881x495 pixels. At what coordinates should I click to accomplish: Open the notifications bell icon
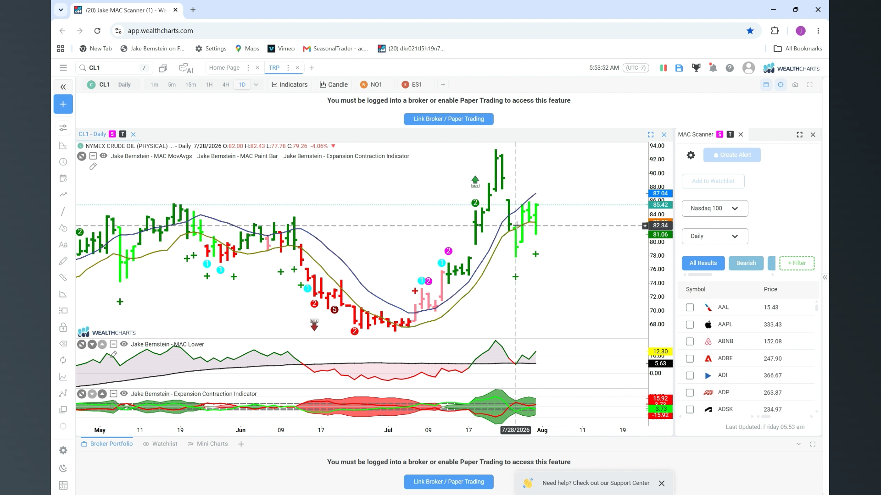pyautogui.click(x=713, y=68)
